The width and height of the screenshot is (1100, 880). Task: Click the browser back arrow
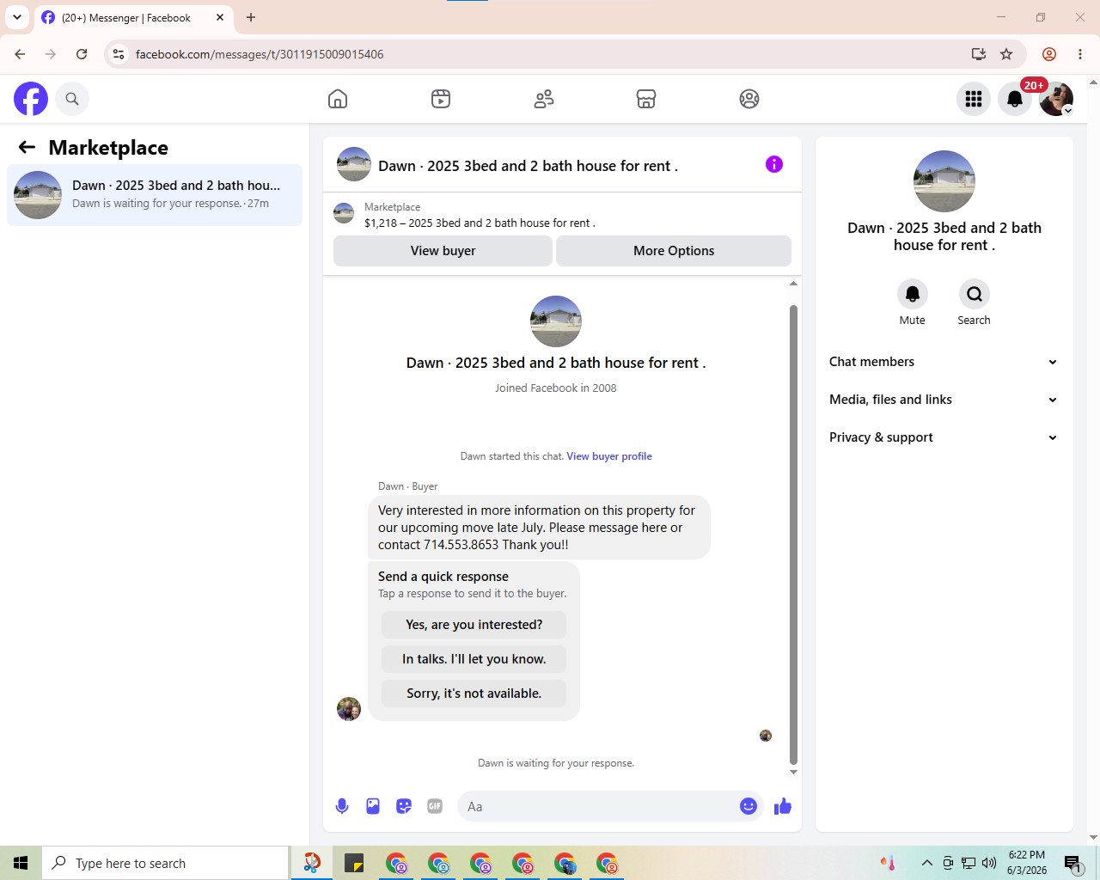click(20, 54)
